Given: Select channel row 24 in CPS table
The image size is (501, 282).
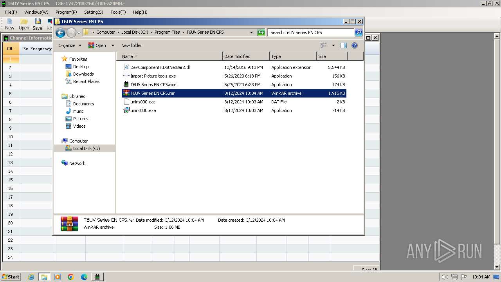Looking at the screenshot, I should [11, 257].
